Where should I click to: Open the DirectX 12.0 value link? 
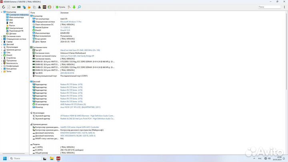(65, 30)
